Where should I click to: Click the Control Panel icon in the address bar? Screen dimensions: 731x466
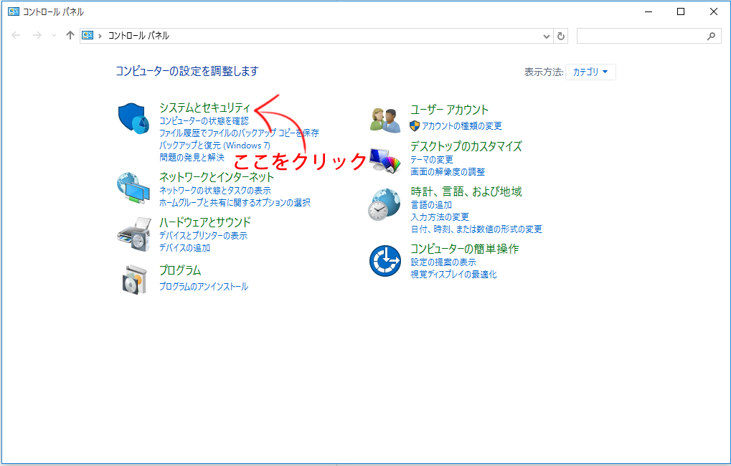coord(88,34)
